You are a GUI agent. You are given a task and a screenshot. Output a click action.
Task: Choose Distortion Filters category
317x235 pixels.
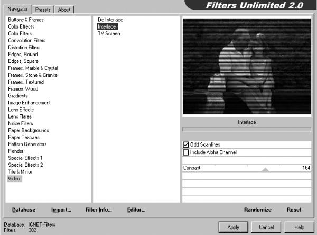pyautogui.click(x=24, y=47)
